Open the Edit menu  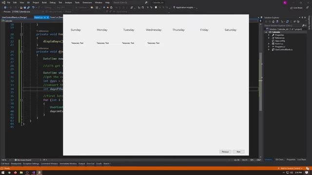[15, 2]
